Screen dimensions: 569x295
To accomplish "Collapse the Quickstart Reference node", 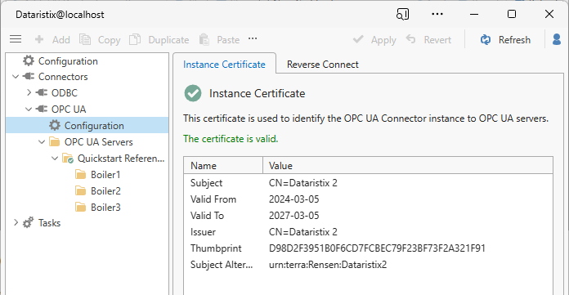I will 55,159.
